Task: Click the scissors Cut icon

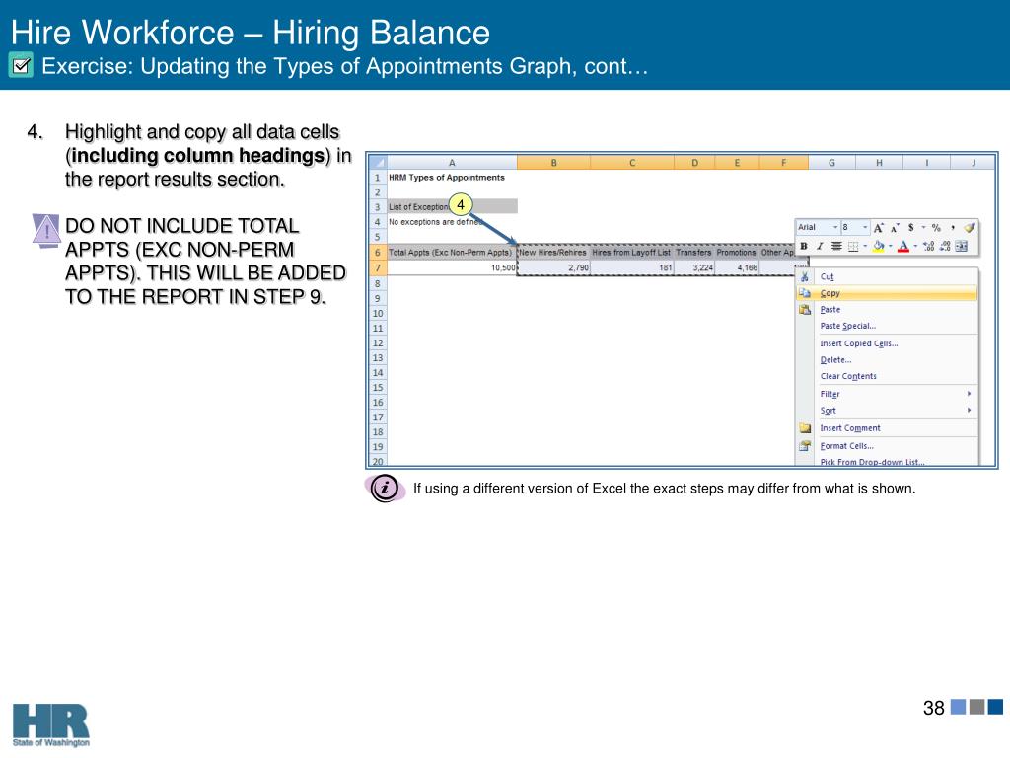Action: 805,276
